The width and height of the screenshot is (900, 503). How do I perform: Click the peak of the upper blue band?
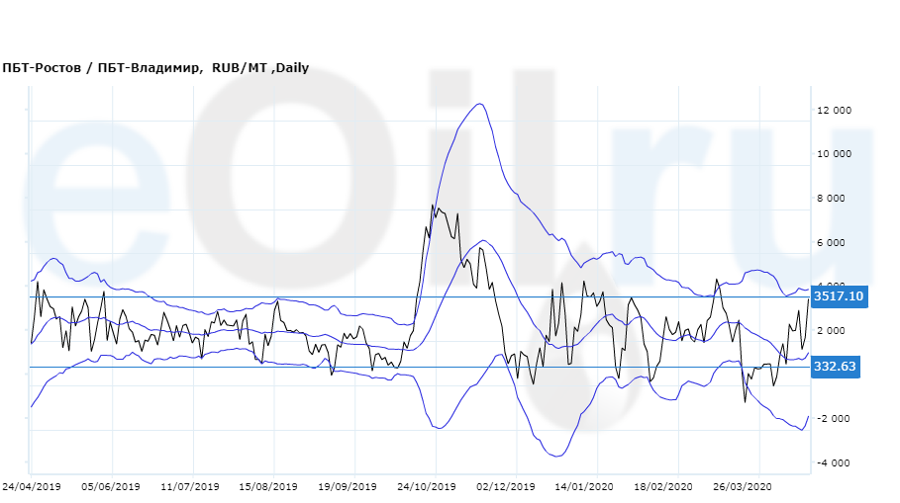[x=479, y=104]
